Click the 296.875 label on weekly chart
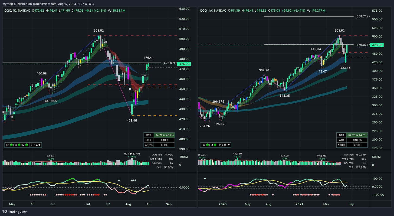The width and height of the screenshot is (394, 216). [x=218, y=102]
